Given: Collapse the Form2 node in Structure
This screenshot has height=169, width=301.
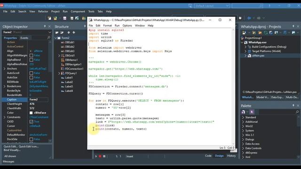Looking at the screenshot, I should [55, 38].
